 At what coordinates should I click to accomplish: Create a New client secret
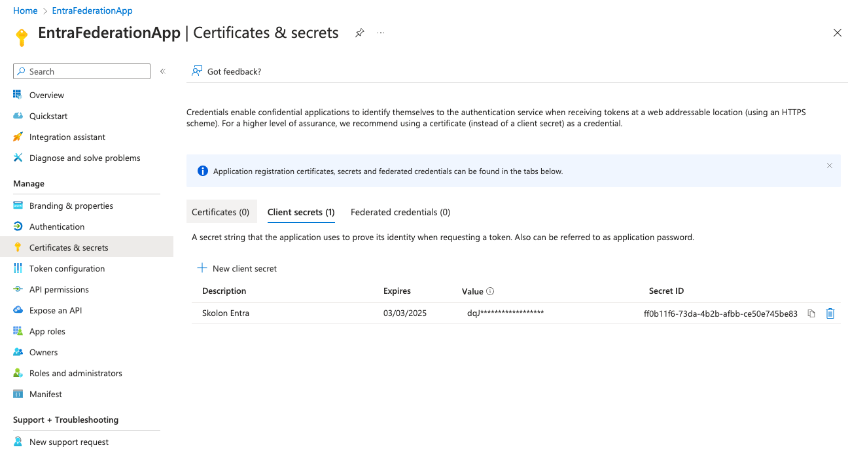(x=237, y=268)
